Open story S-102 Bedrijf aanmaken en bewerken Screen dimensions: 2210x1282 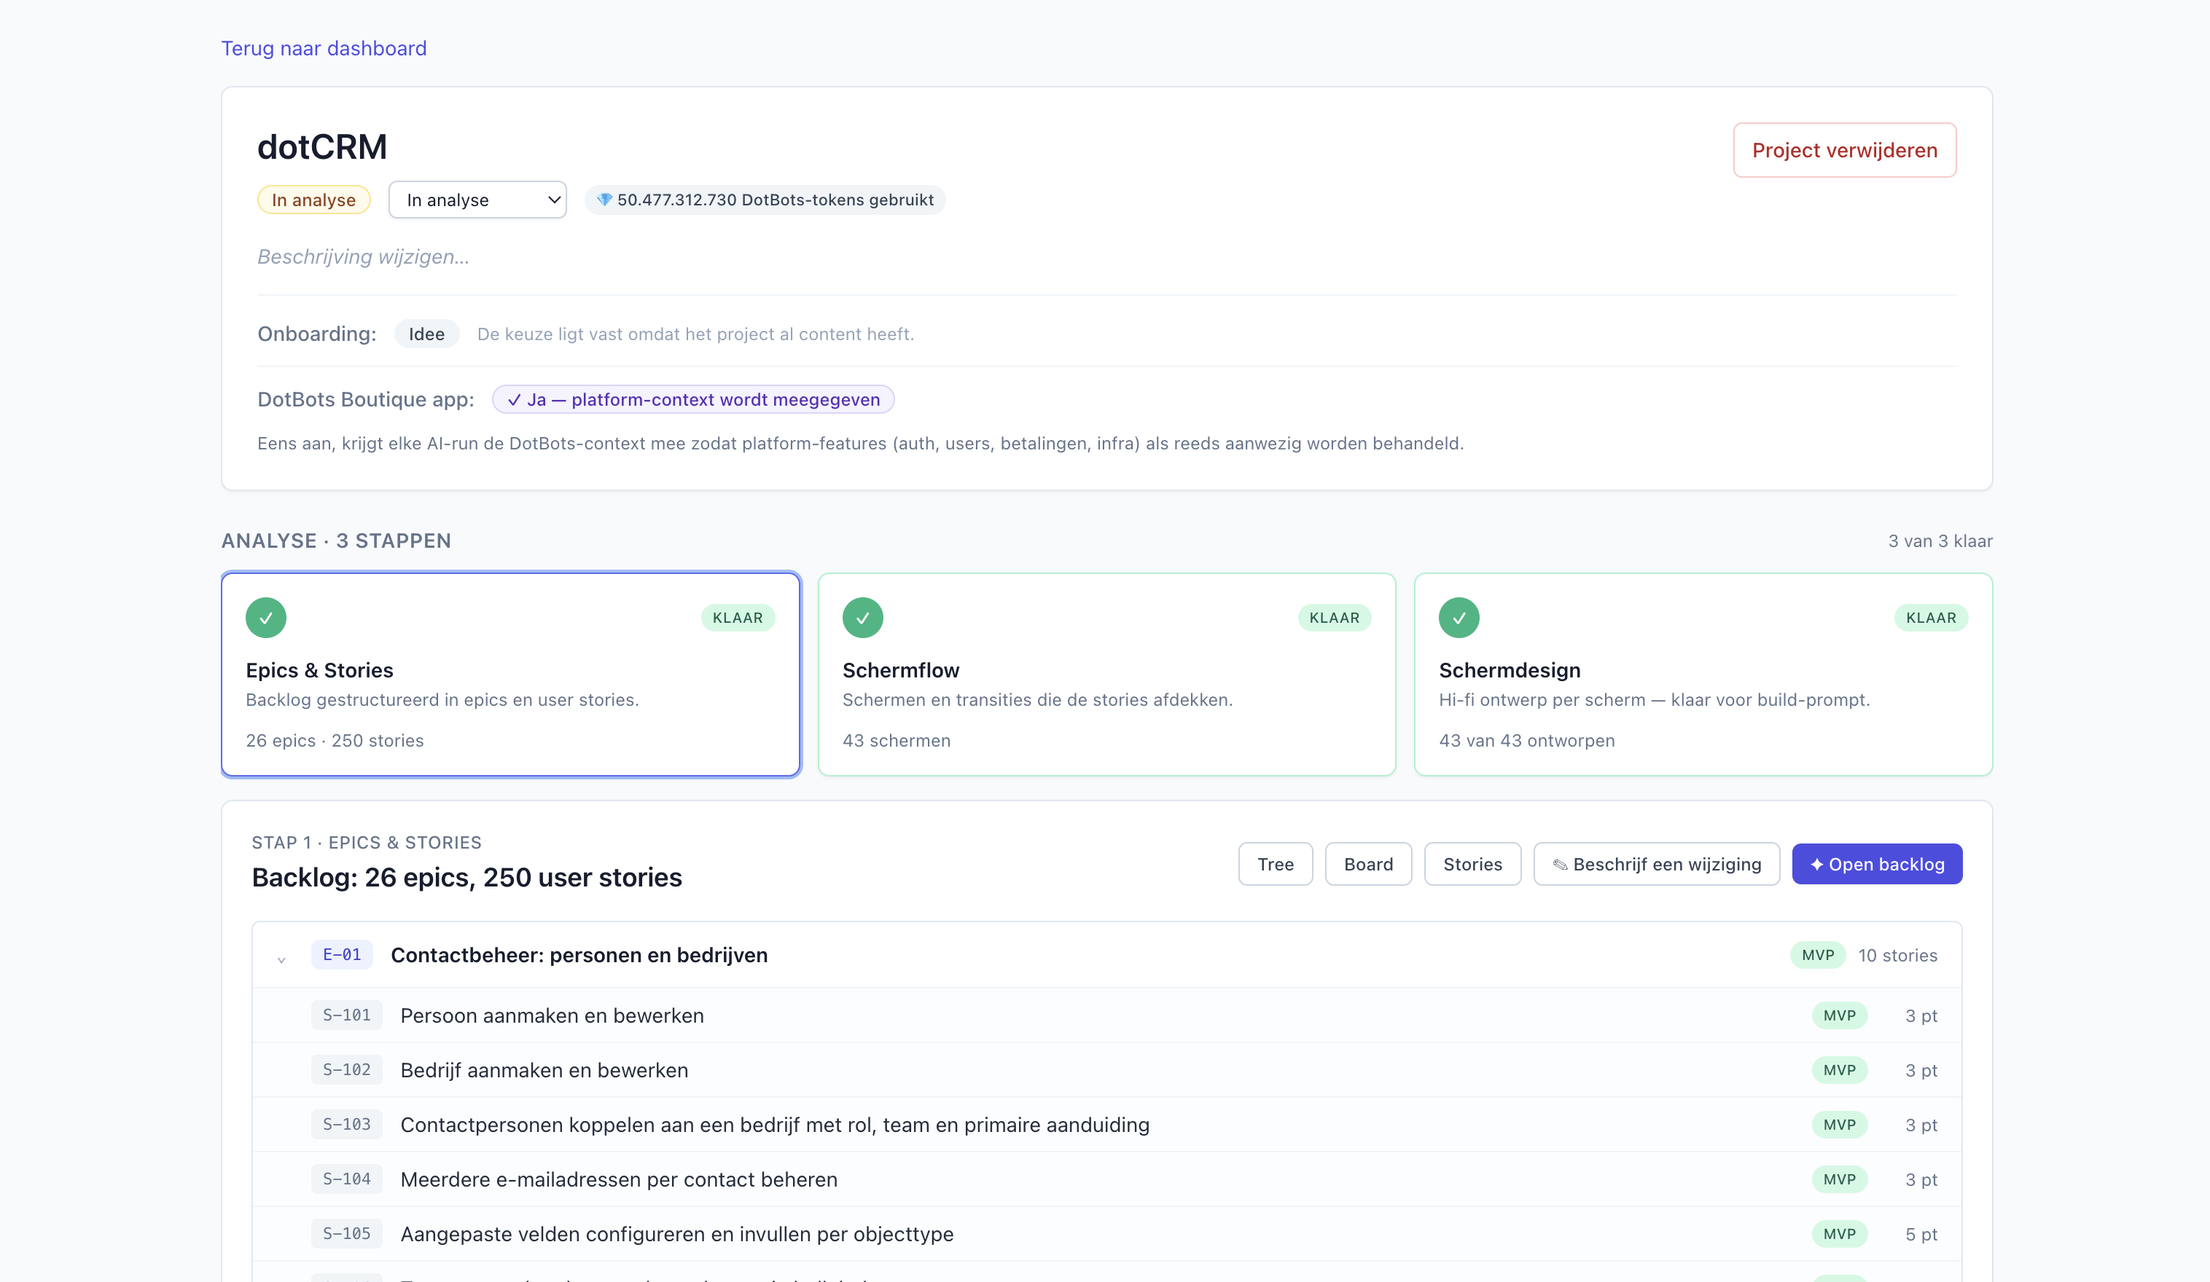pyautogui.click(x=1106, y=1070)
